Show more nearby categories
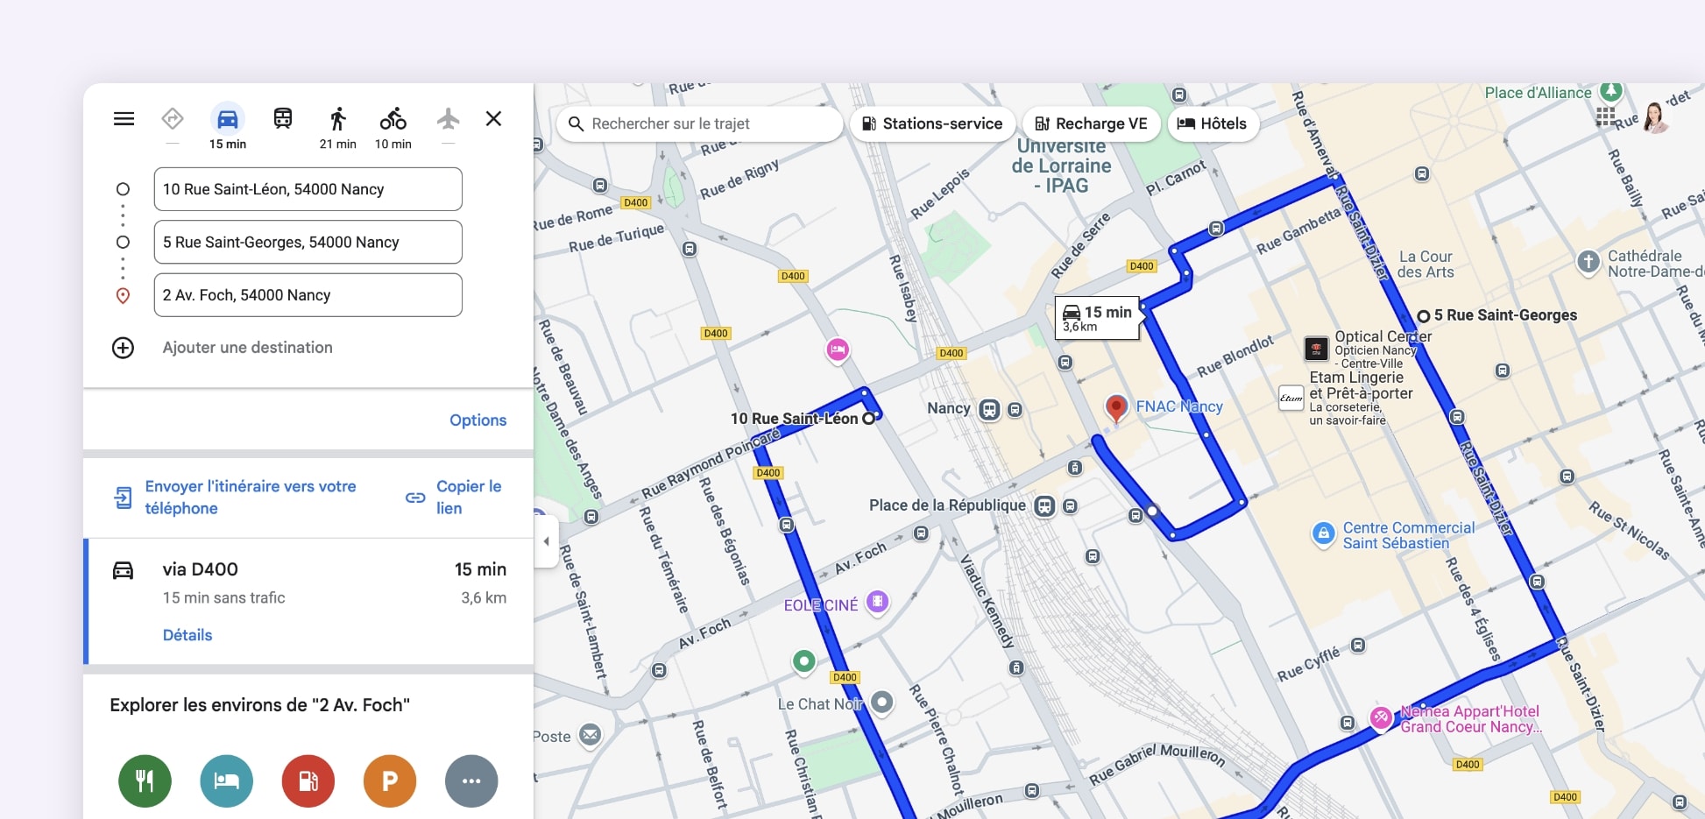The height and width of the screenshot is (819, 1705). point(471,780)
